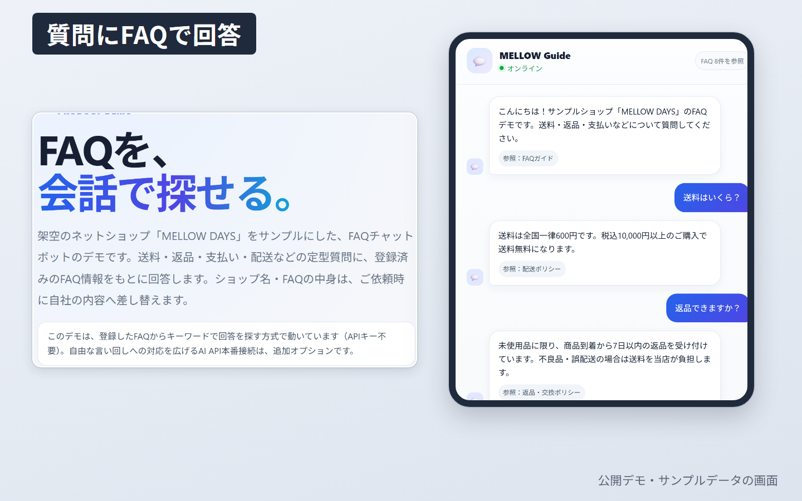Click the bot avatar beside the greeting message
802x501 pixels.
click(x=475, y=166)
